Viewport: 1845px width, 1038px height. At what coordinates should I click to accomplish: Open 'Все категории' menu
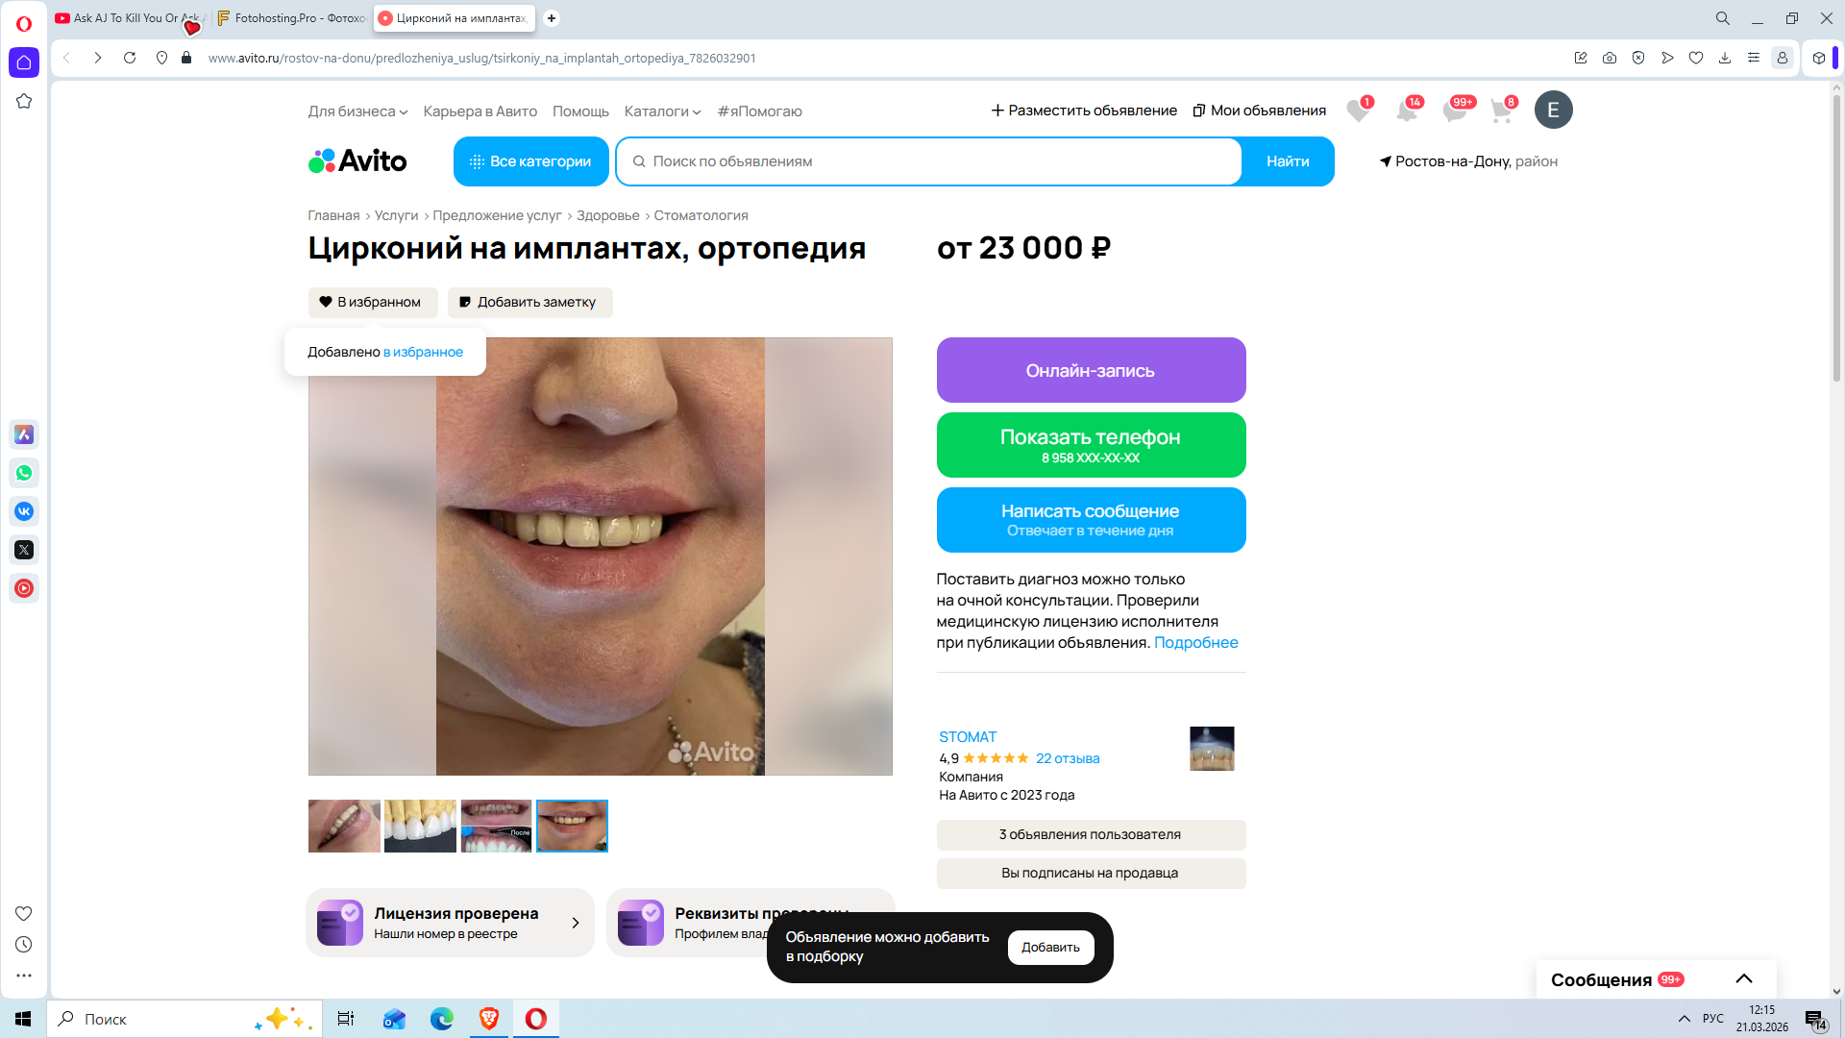click(530, 161)
